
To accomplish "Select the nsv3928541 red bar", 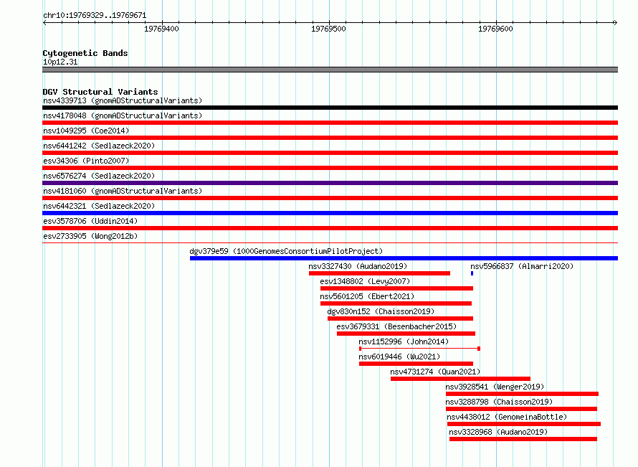I will [x=522, y=394].
